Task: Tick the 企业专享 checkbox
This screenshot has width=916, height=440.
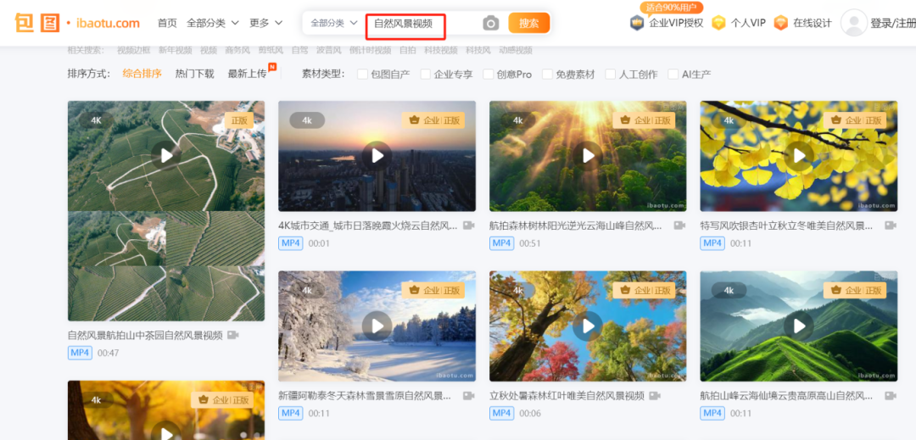Action: point(426,74)
